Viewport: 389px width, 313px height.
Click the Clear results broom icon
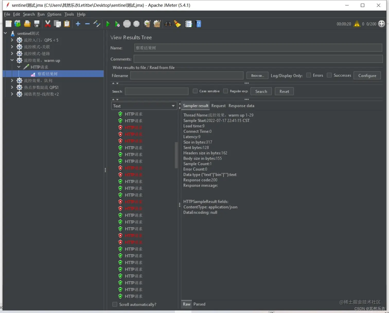click(147, 24)
